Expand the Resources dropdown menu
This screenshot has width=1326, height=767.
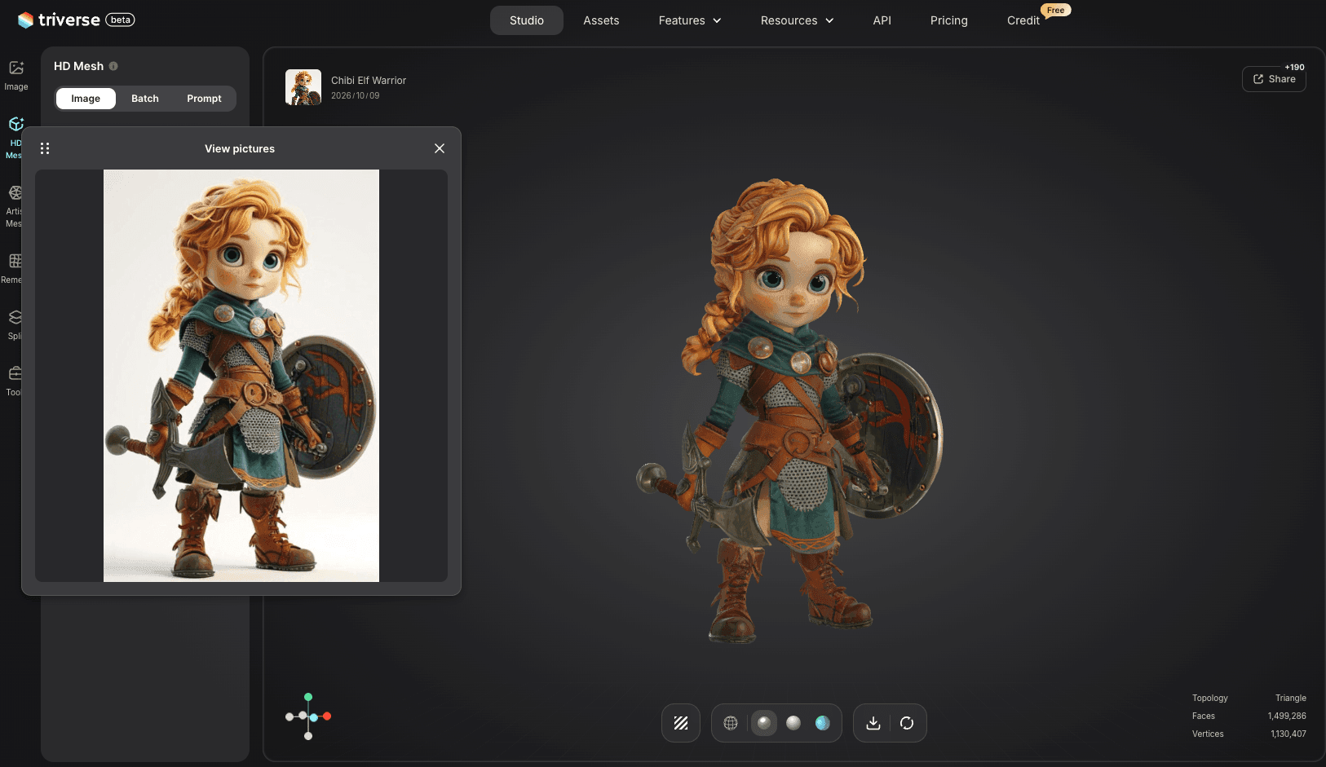[x=797, y=20]
